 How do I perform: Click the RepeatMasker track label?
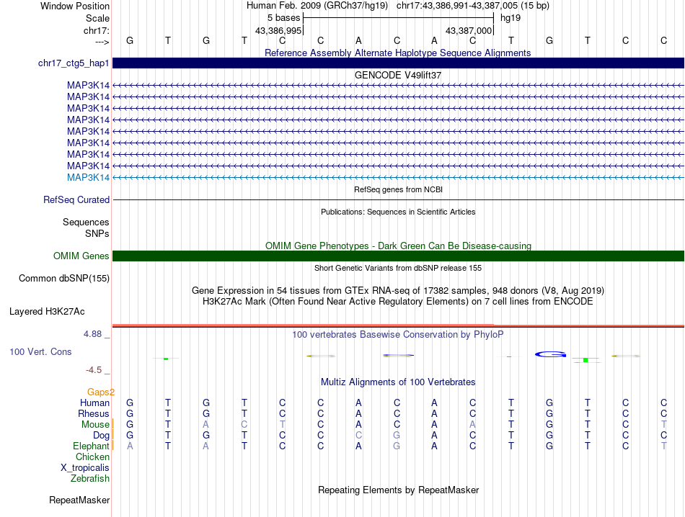point(79,500)
